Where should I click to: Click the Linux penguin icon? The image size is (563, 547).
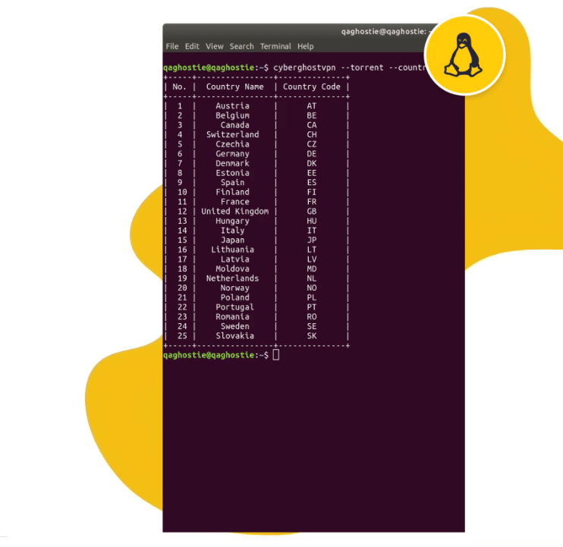click(464, 55)
